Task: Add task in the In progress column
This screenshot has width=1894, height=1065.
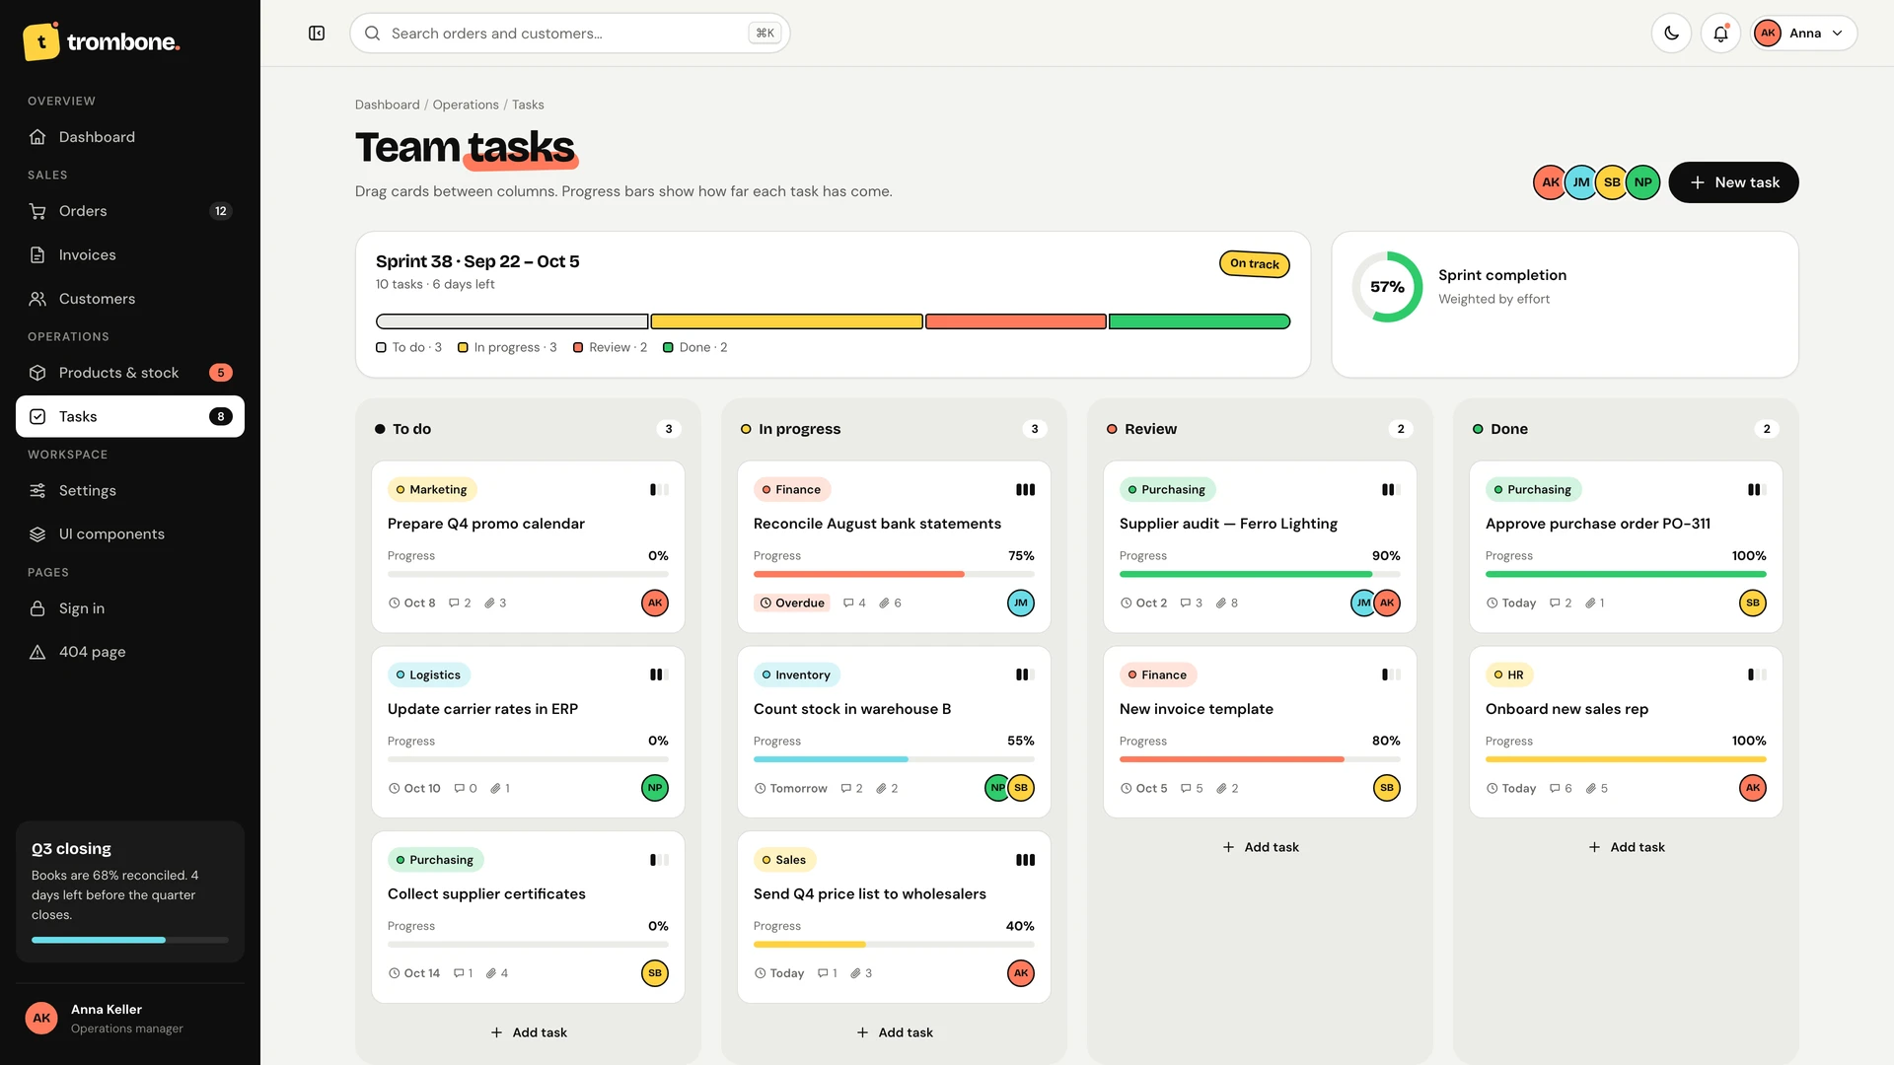Action: point(894,1032)
